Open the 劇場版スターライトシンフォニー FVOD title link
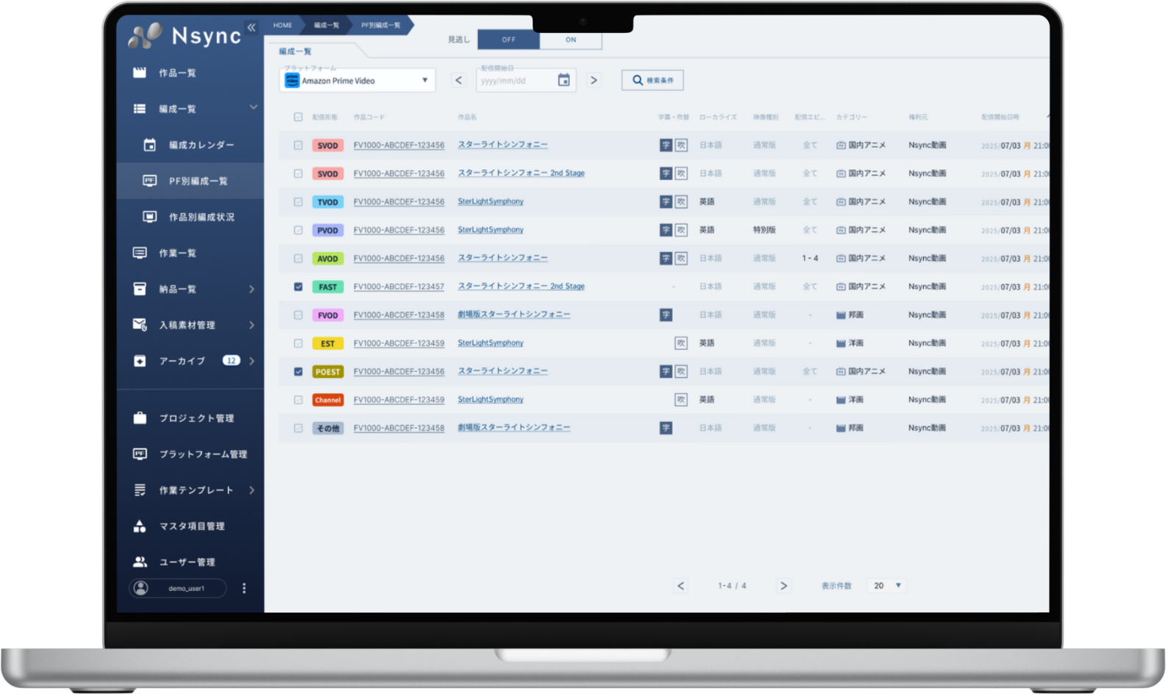1168x696 pixels. pyautogui.click(x=513, y=315)
